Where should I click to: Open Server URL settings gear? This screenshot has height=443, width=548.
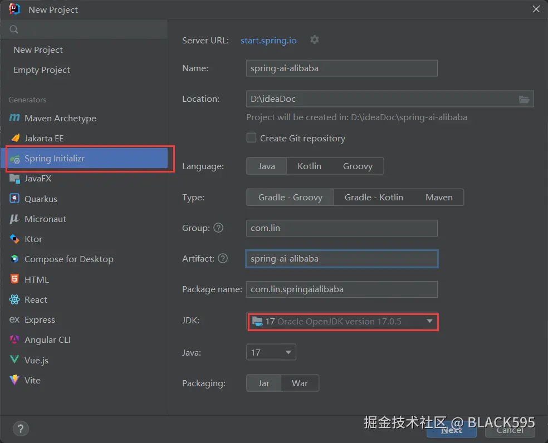pos(315,40)
